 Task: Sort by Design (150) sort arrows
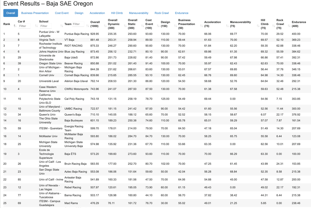(x=175, y=26)
